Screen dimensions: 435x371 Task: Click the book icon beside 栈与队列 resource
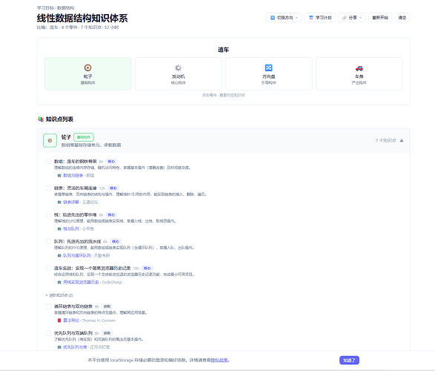click(59, 229)
